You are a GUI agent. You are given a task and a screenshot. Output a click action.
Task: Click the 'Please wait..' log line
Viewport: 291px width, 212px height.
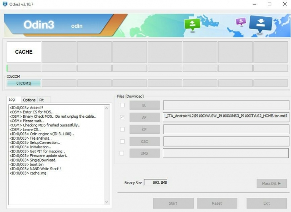tap(26, 121)
